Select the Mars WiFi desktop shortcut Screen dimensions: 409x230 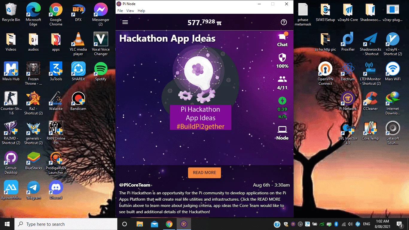tap(393, 72)
